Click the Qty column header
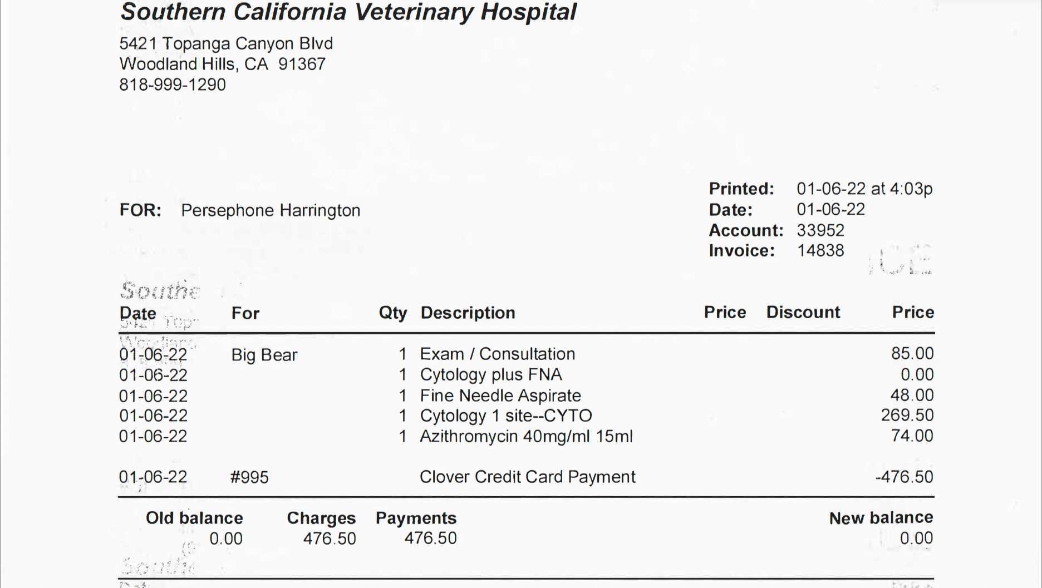Screen dimensions: 1042x588 tap(392, 313)
